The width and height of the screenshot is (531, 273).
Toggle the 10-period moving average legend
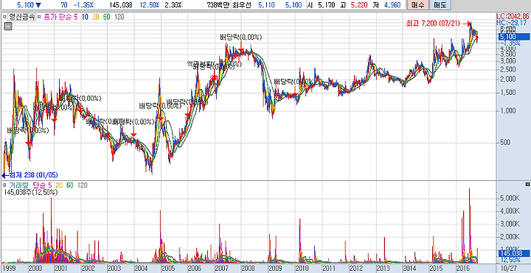pyautogui.click(x=85, y=17)
